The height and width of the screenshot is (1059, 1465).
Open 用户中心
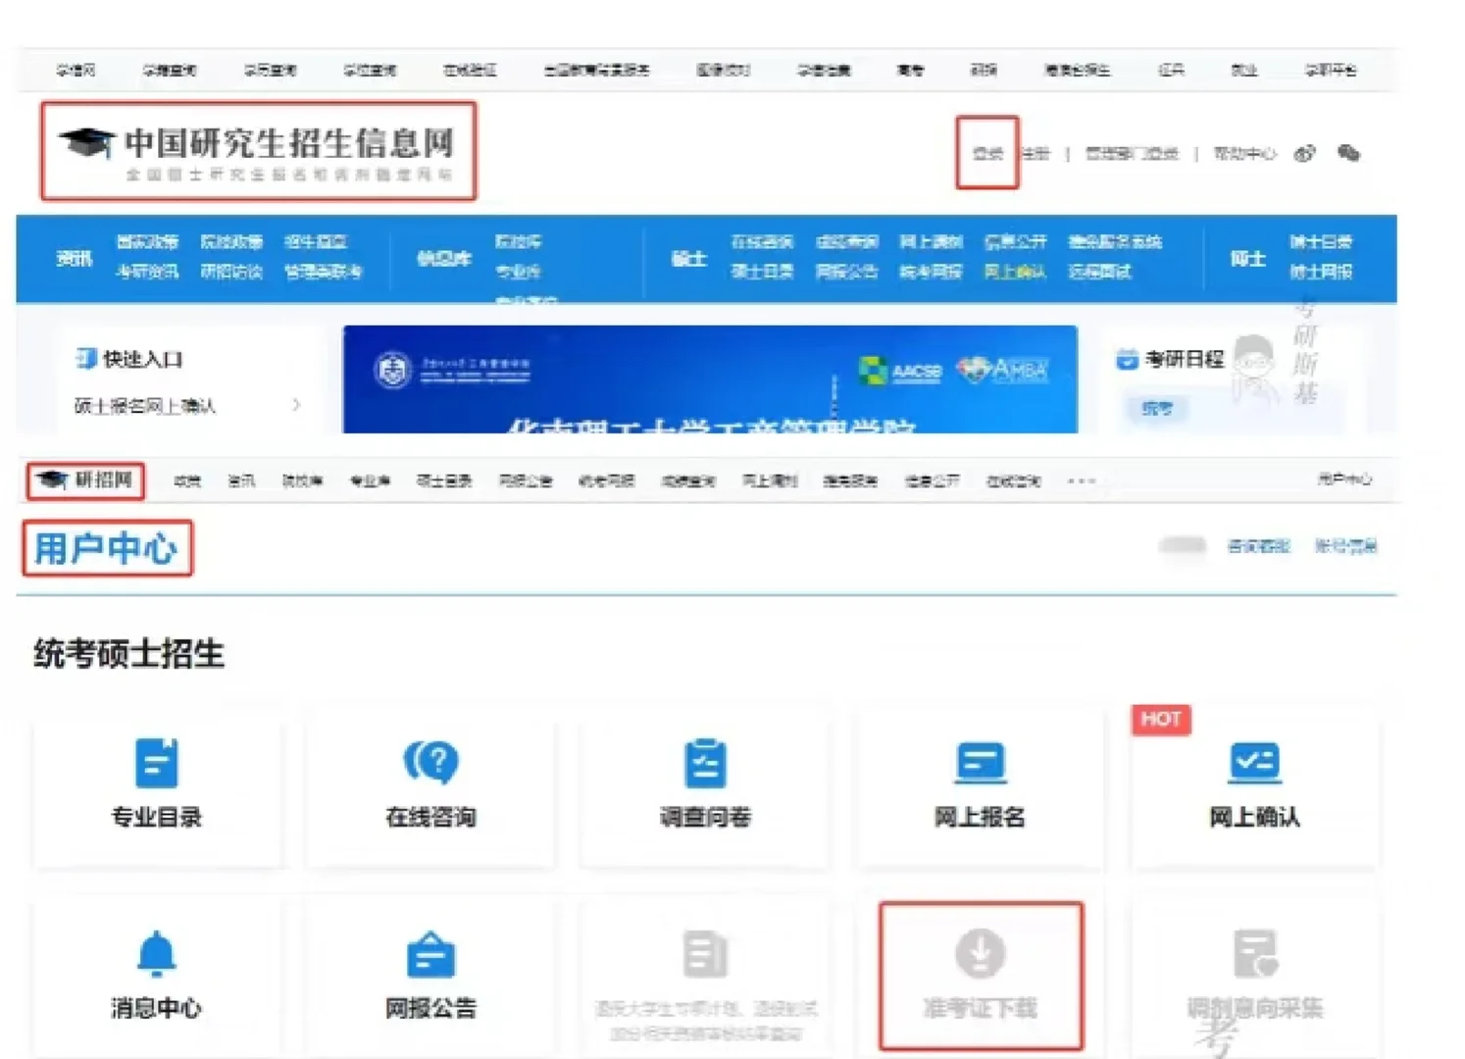[x=106, y=549]
